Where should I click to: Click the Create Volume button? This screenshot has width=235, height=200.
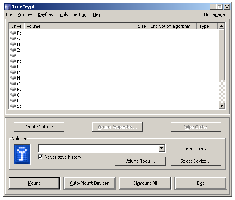coord(39,127)
